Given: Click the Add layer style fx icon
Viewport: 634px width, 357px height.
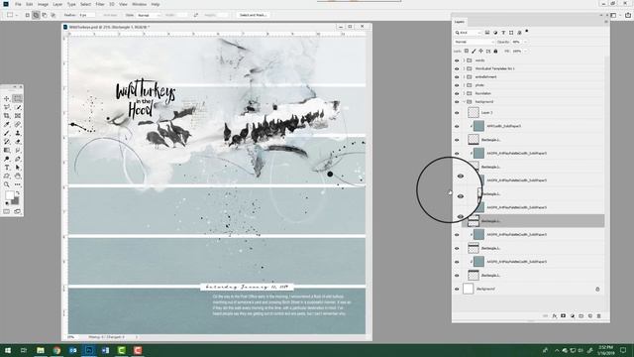Looking at the screenshot, I should pyautogui.click(x=555, y=315).
